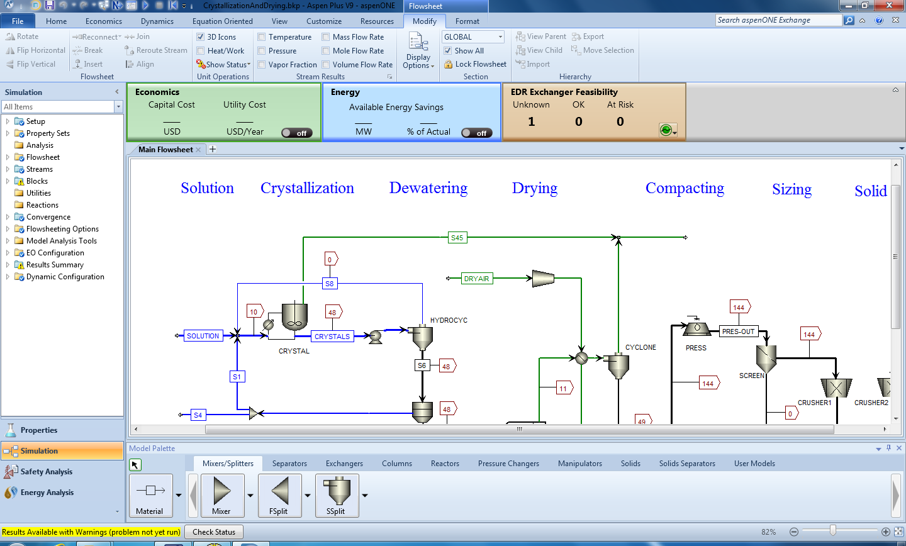Select the DRYAIR compressor block icon
This screenshot has width=906, height=546.
(543, 278)
